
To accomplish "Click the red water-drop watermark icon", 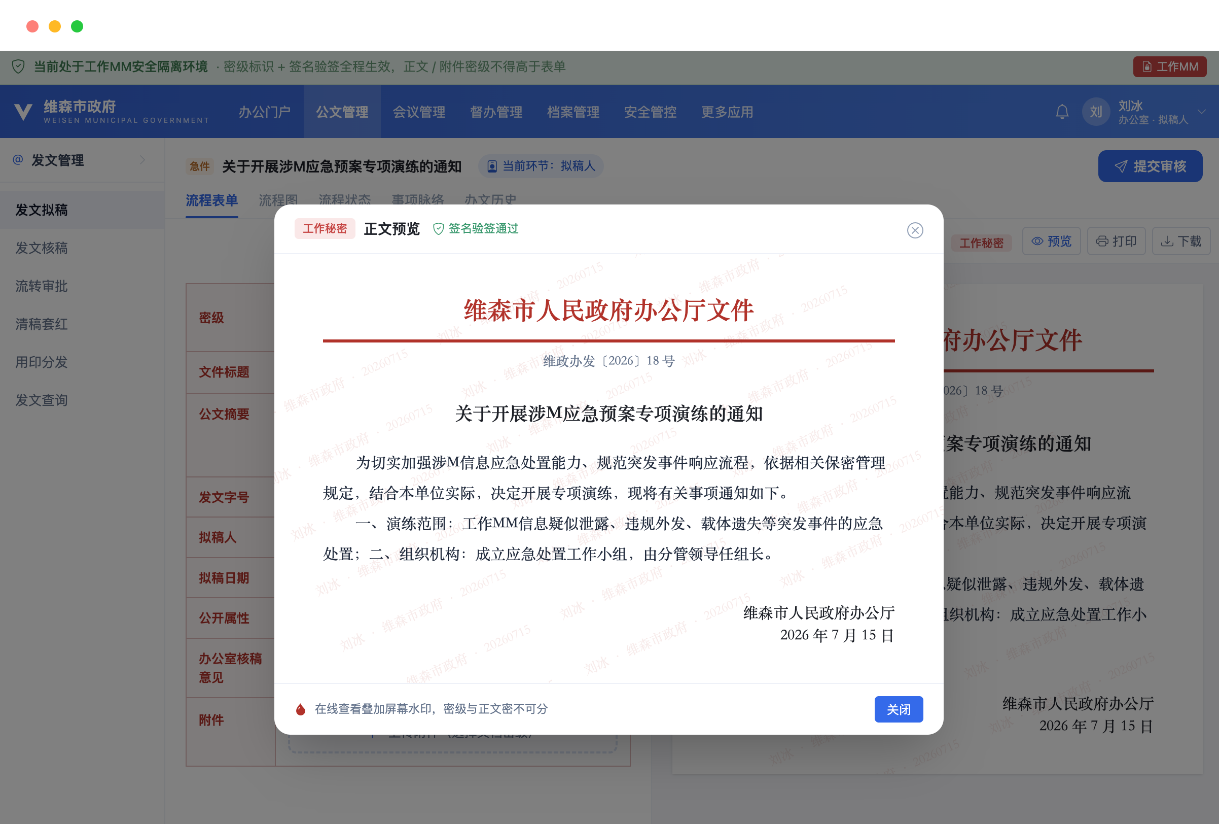I will point(301,709).
